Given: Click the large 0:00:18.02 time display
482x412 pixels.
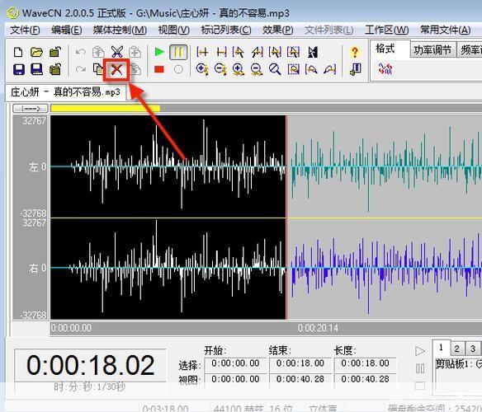Looking at the screenshot, I should [91, 365].
